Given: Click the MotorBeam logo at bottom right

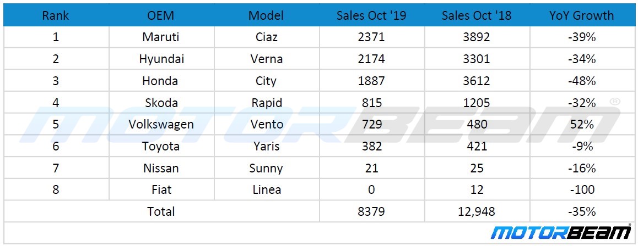Looking at the screenshot, I should tap(561, 232).
